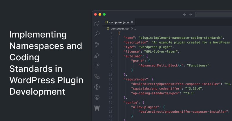232x121 pixels.
Task: Click "wp-coding-standards/wpcs" on line 14
Action: [155, 93]
